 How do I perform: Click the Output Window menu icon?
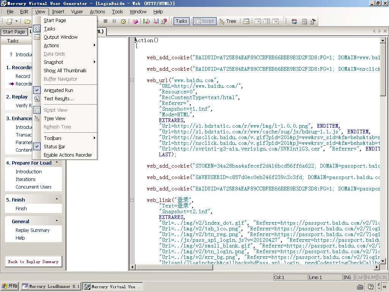[x=37, y=37]
